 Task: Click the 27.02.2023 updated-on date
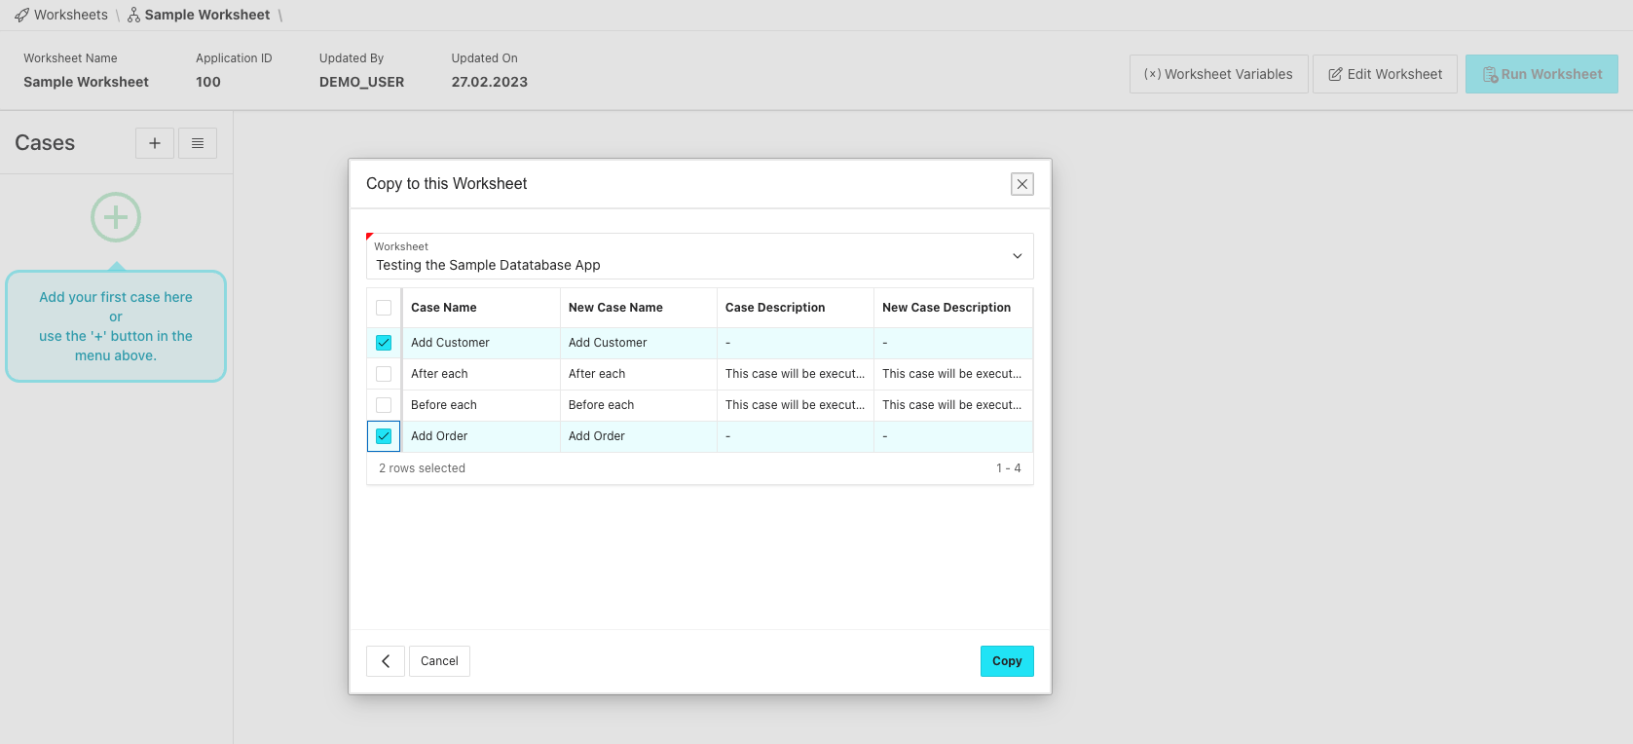point(490,82)
